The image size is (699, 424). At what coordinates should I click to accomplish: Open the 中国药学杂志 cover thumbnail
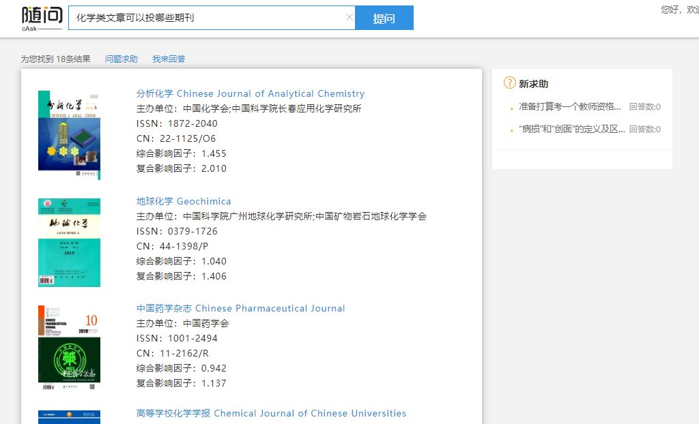tap(69, 348)
